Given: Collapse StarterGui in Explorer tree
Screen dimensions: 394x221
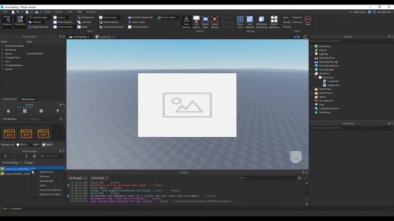Looking at the screenshot, I should [312, 74].
